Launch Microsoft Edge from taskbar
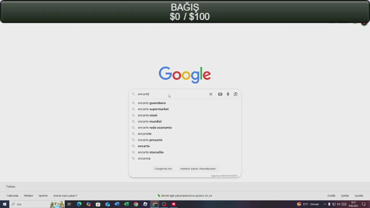This screenshot has width=370, height=208. coord(79,204)
